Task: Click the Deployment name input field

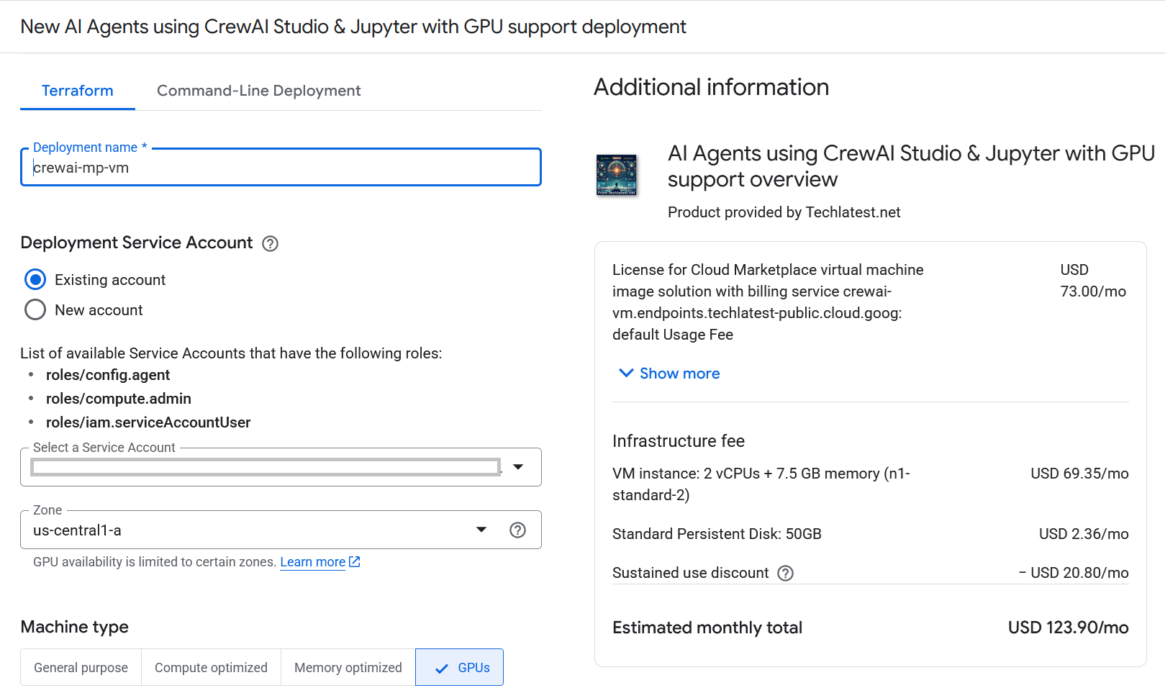Action: tap(281, 168)
